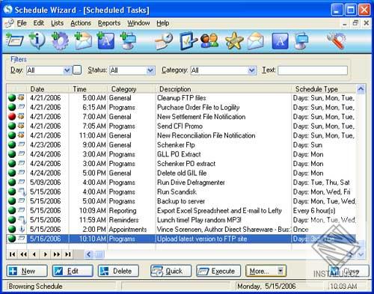Click the Edit button at bottom
The width and height of the screenshot is (374, 294).
(73, 271)
